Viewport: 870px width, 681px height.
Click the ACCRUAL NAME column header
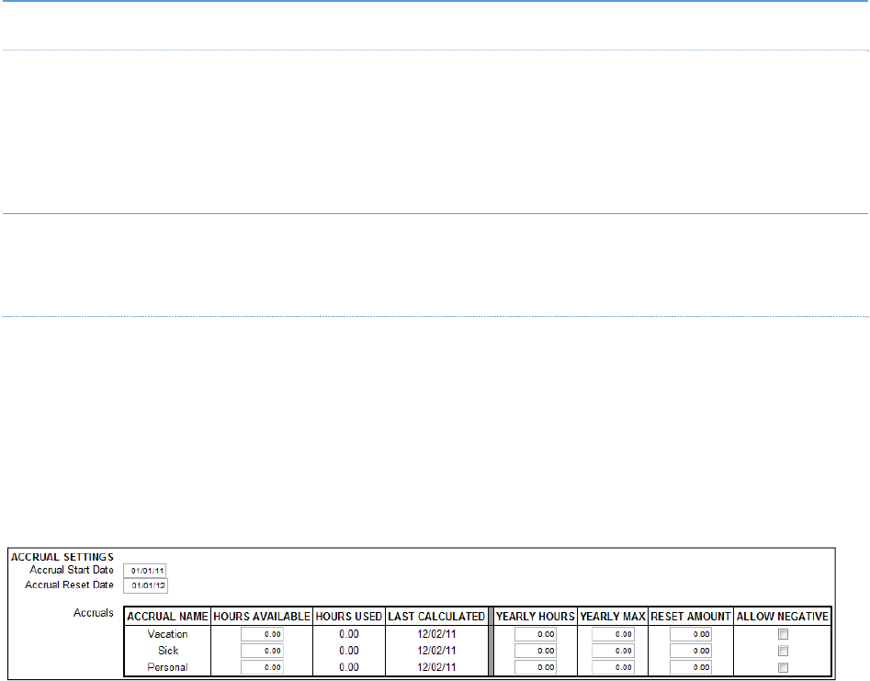(167, 617)
